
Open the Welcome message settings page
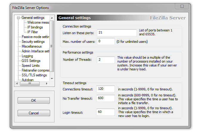click(38, 22)
